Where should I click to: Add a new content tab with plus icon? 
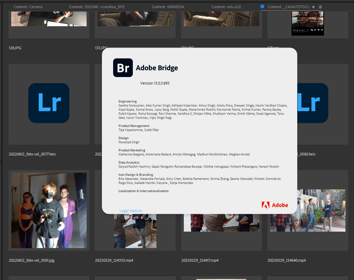tap(313, 7)
